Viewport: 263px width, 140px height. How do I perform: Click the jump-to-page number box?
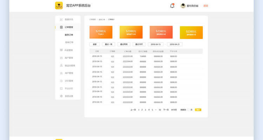coord(188,110)
